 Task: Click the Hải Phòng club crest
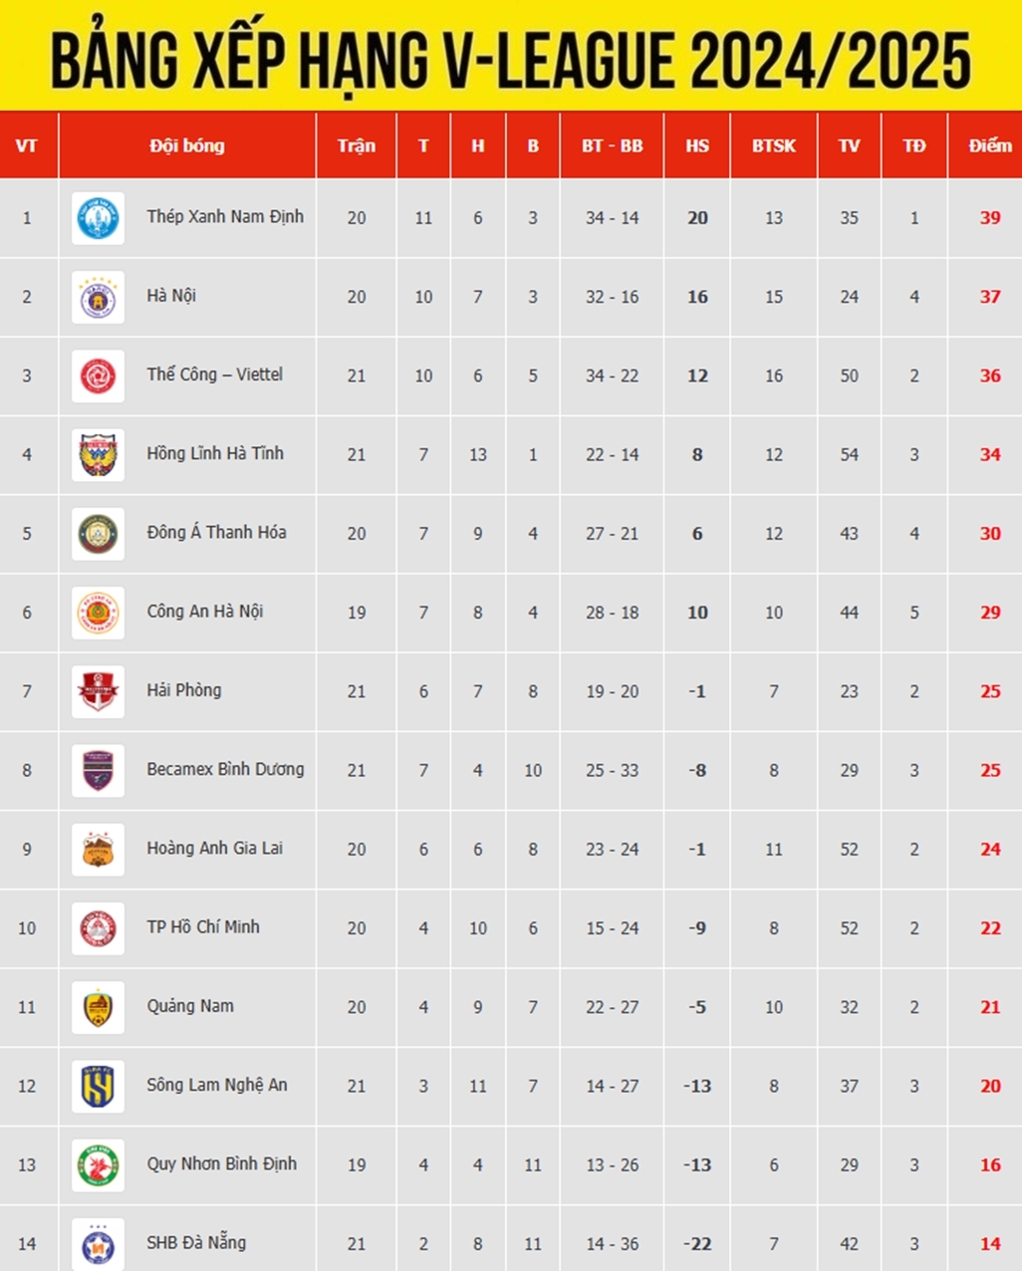(x=98, y=691)
